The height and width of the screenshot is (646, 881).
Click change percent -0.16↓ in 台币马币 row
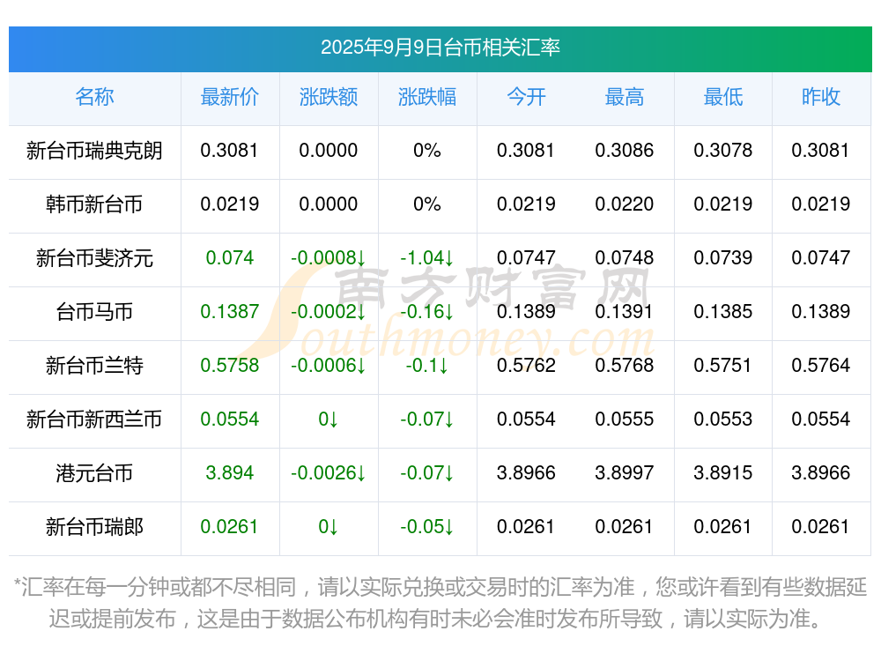tap(427, 311)
